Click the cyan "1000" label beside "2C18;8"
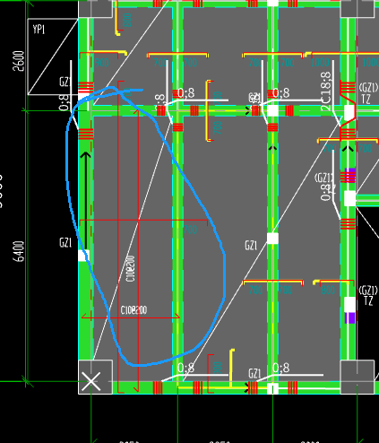Viewport: 379px width, 443px height. [320, 63]
